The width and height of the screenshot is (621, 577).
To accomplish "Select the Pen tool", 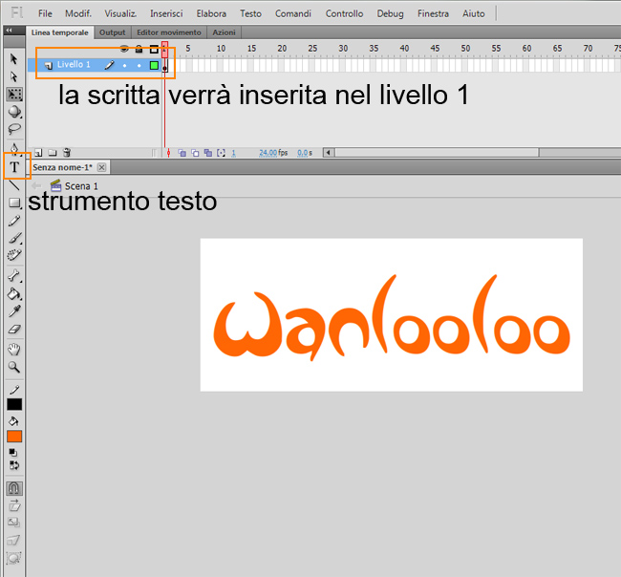I will (14, 148).
